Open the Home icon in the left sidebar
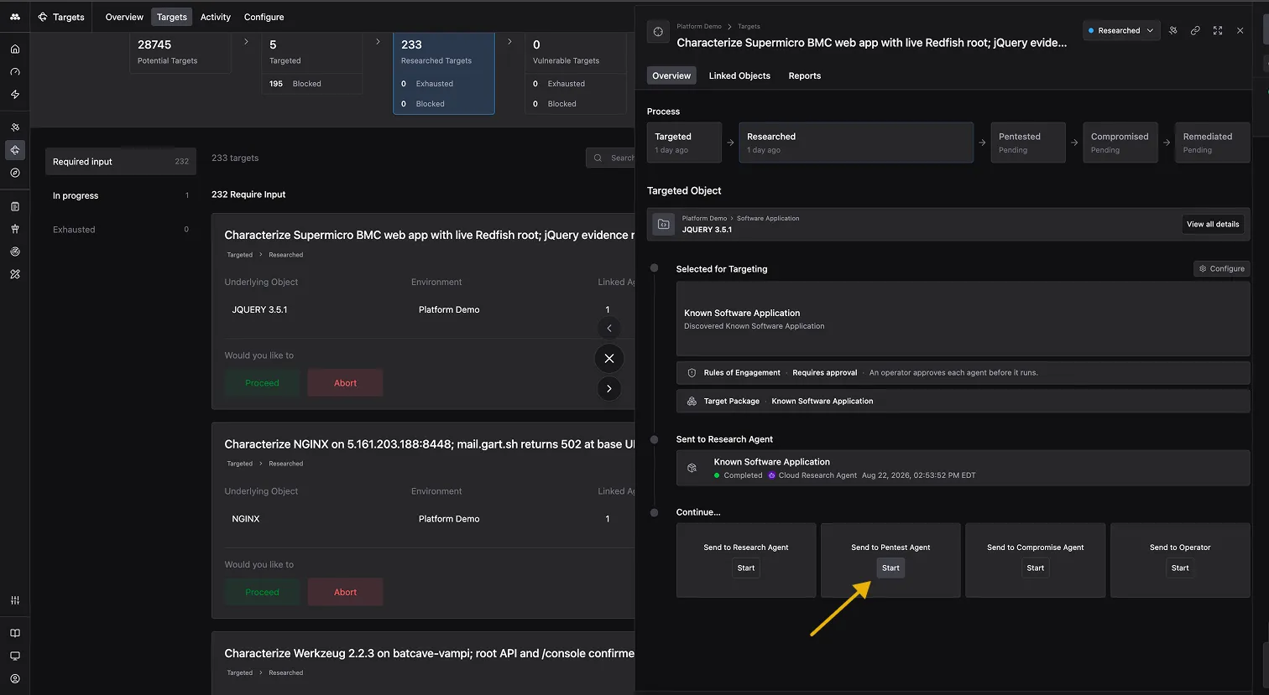 [x=15, y=49]
